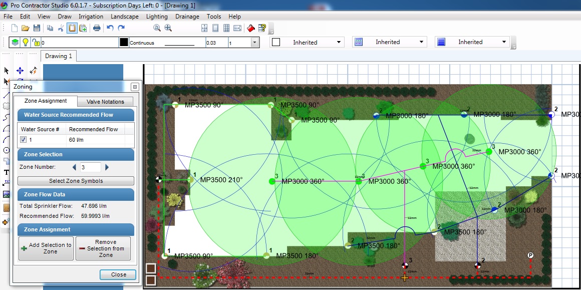Viewport: 581px width, 290px height.
Task: Click the Undo arrow icon
Action: point(110,28)
